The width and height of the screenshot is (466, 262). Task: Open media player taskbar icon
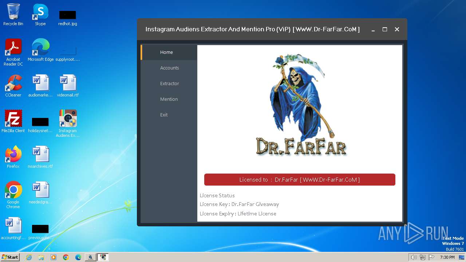pyautogui.click(x=54, y=257)
